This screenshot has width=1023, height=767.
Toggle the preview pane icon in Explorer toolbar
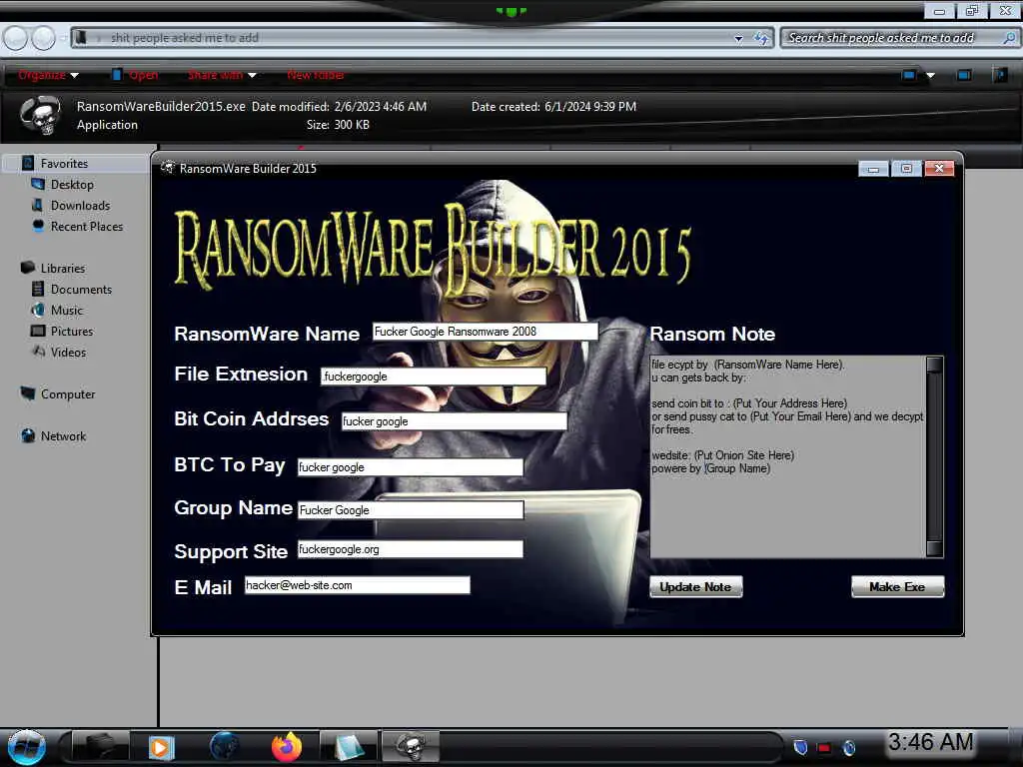964,75
